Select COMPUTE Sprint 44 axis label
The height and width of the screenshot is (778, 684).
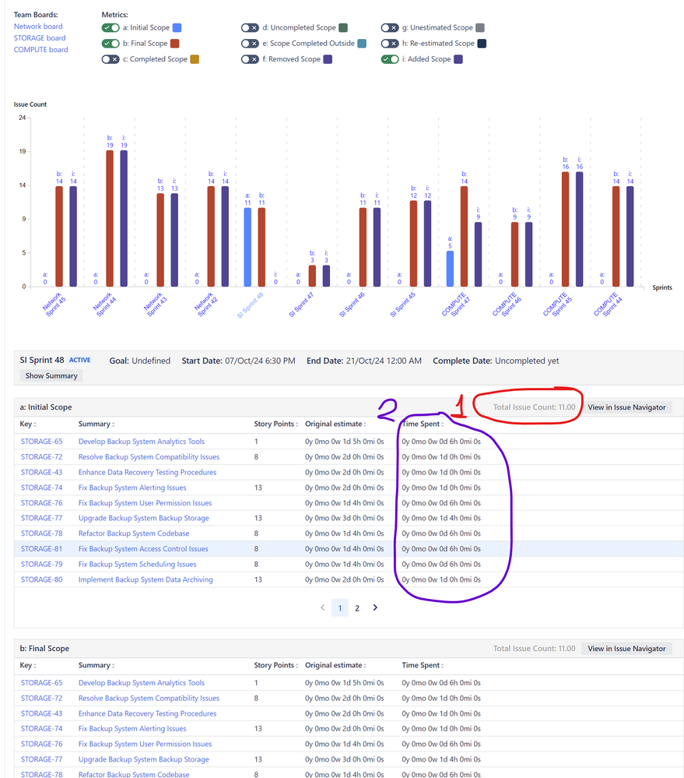(x=609, y=305)
